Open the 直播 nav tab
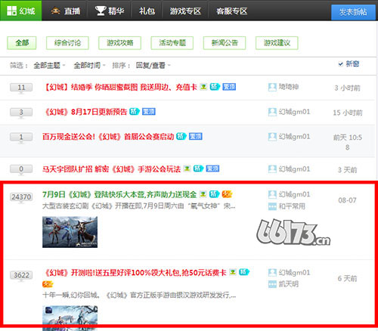The image size is (378, 331). (65, 11)
